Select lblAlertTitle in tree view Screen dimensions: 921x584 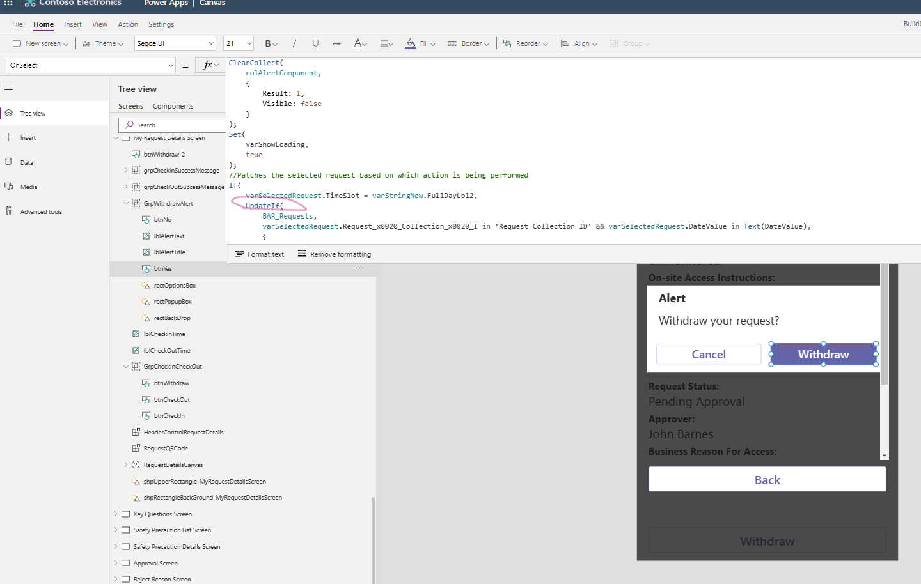click(x=169, y=252)
